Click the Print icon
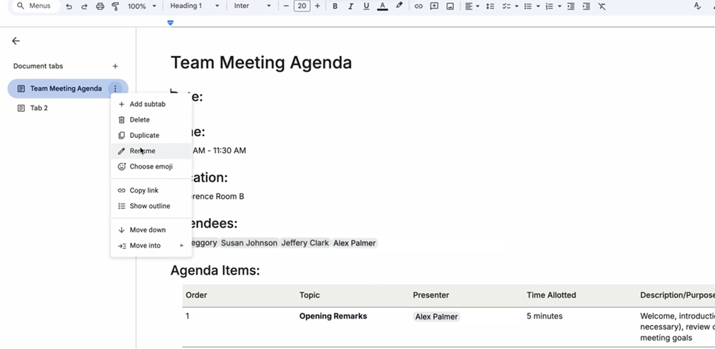Image resolution: width=715 pixels, height=349 pixels. point(100,6)
